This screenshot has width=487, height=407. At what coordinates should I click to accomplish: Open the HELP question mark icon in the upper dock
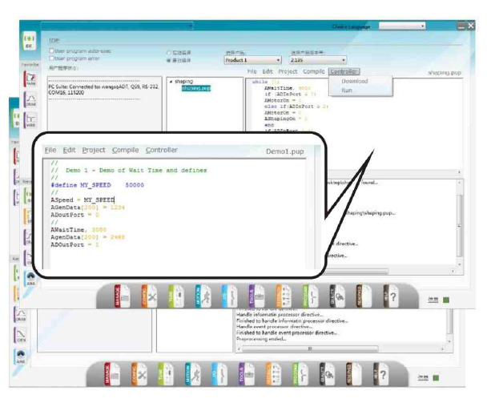390,296
